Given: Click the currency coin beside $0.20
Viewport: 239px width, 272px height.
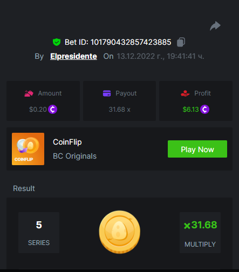Looking at the screenshot, I should pyautogui.click(x=52, y=109).
